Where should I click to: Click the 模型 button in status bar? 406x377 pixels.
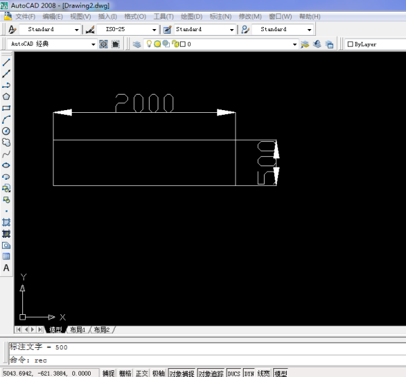pos(281,373)
